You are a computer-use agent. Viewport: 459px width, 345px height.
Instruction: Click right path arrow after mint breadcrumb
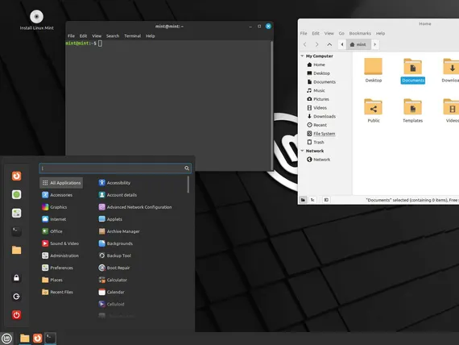(x=375, y=44)
